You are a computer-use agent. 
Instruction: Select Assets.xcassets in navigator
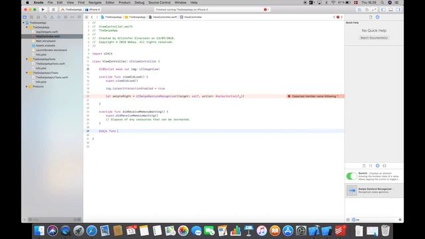pyautogui.click(x=45, y=46)
